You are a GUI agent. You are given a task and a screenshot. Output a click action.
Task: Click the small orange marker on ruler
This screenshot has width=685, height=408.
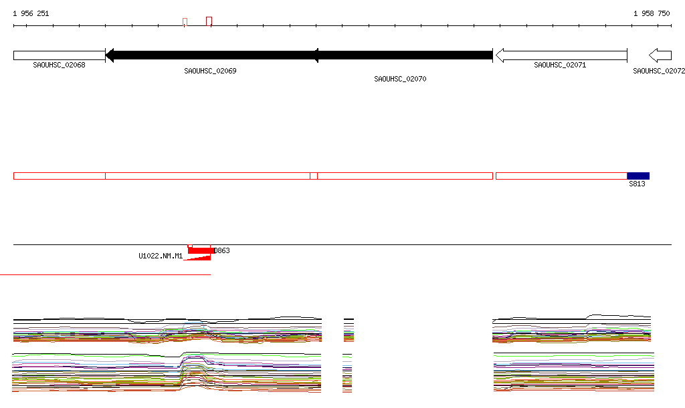(x=185, y=22)
